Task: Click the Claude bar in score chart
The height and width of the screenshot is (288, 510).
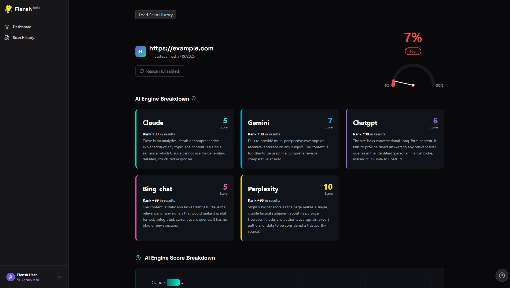Action: click(x=173, y=282)
